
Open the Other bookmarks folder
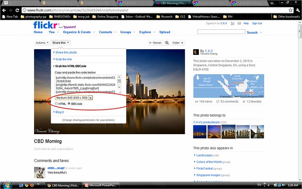point(286,17)
